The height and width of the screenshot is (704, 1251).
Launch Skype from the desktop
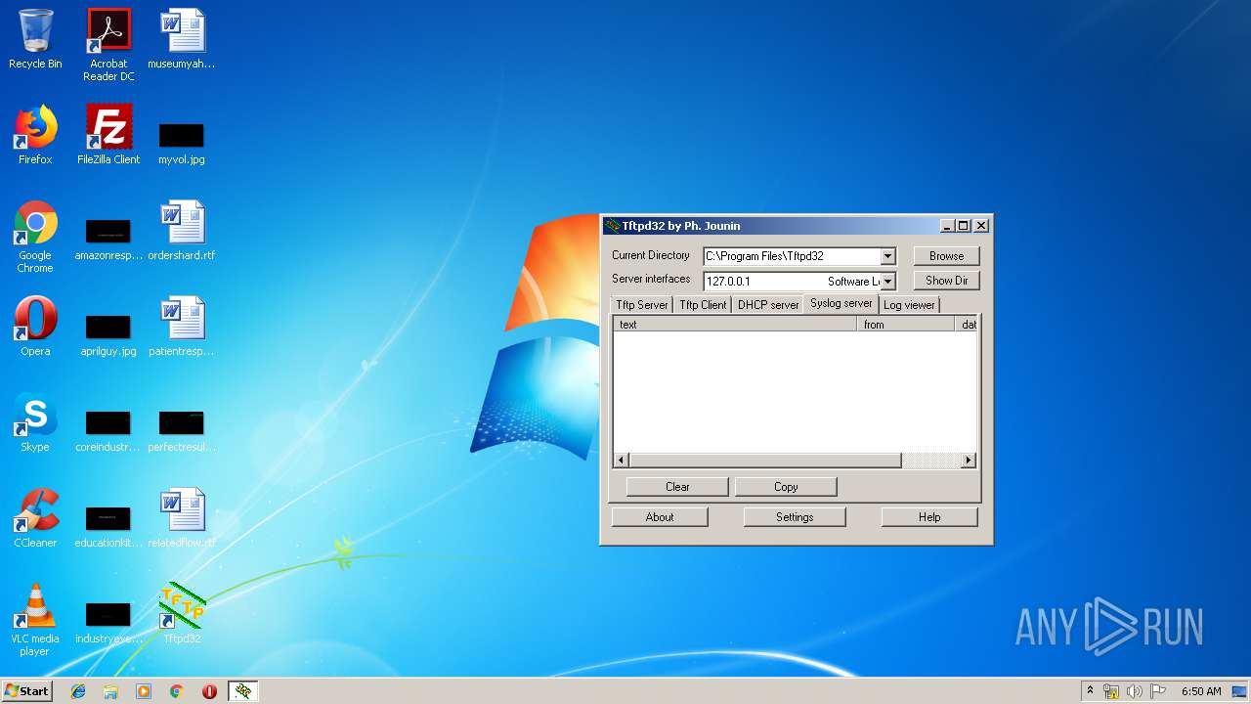[x=35, y=423]
